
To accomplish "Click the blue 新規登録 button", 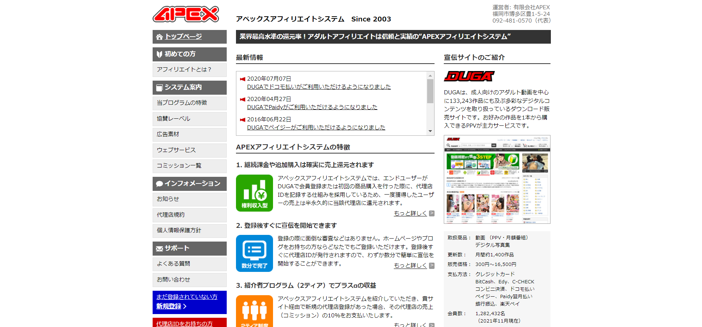I will 190,302.
